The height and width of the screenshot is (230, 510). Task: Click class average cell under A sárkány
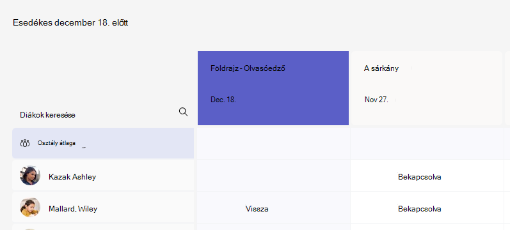[427, 143]
